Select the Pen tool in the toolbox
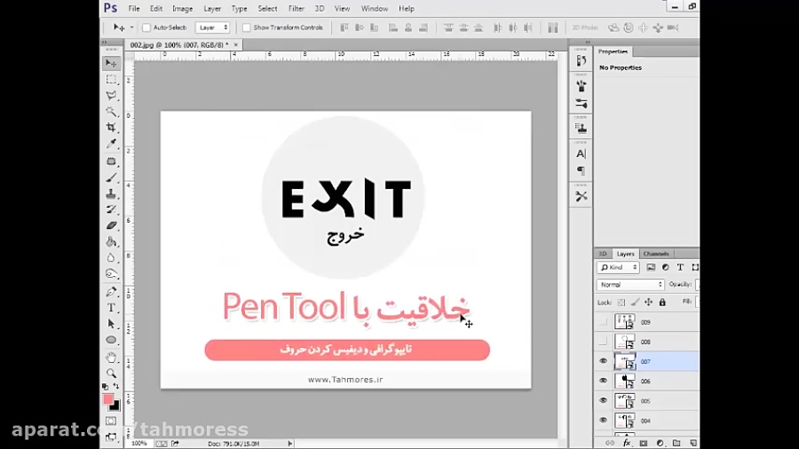The width and height of the screenshot is (799, 449). pyautogui.click(x=111, y=291)
